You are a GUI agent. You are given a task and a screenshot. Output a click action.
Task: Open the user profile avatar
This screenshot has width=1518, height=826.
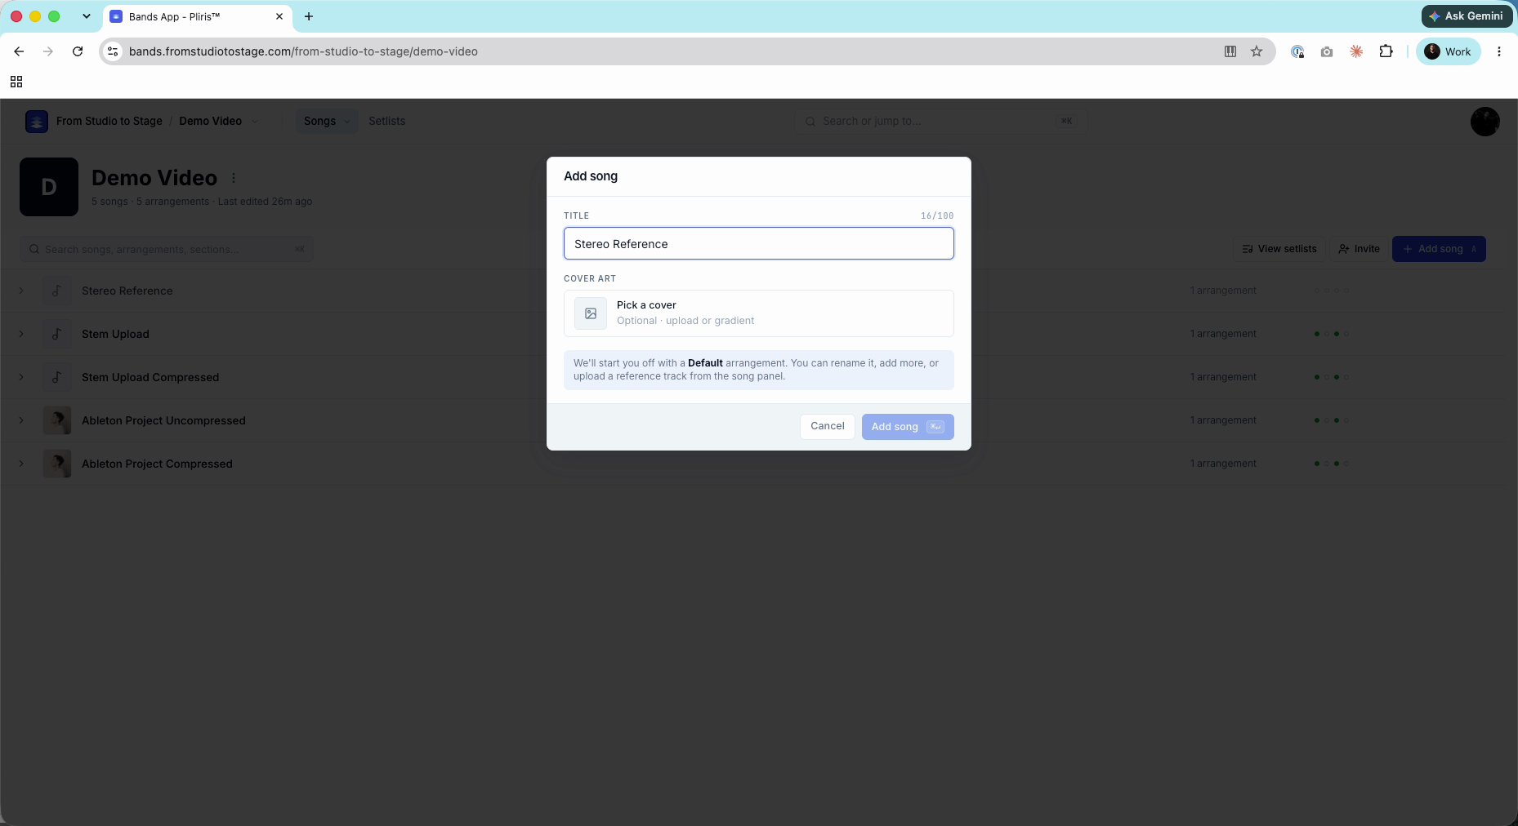tap(1485, 122)
